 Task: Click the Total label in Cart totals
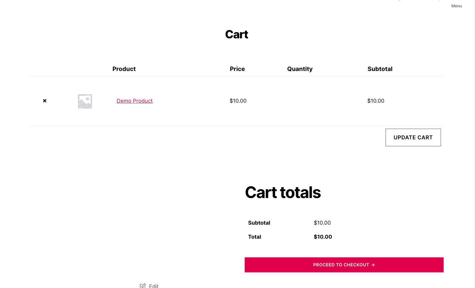point(254,237)
